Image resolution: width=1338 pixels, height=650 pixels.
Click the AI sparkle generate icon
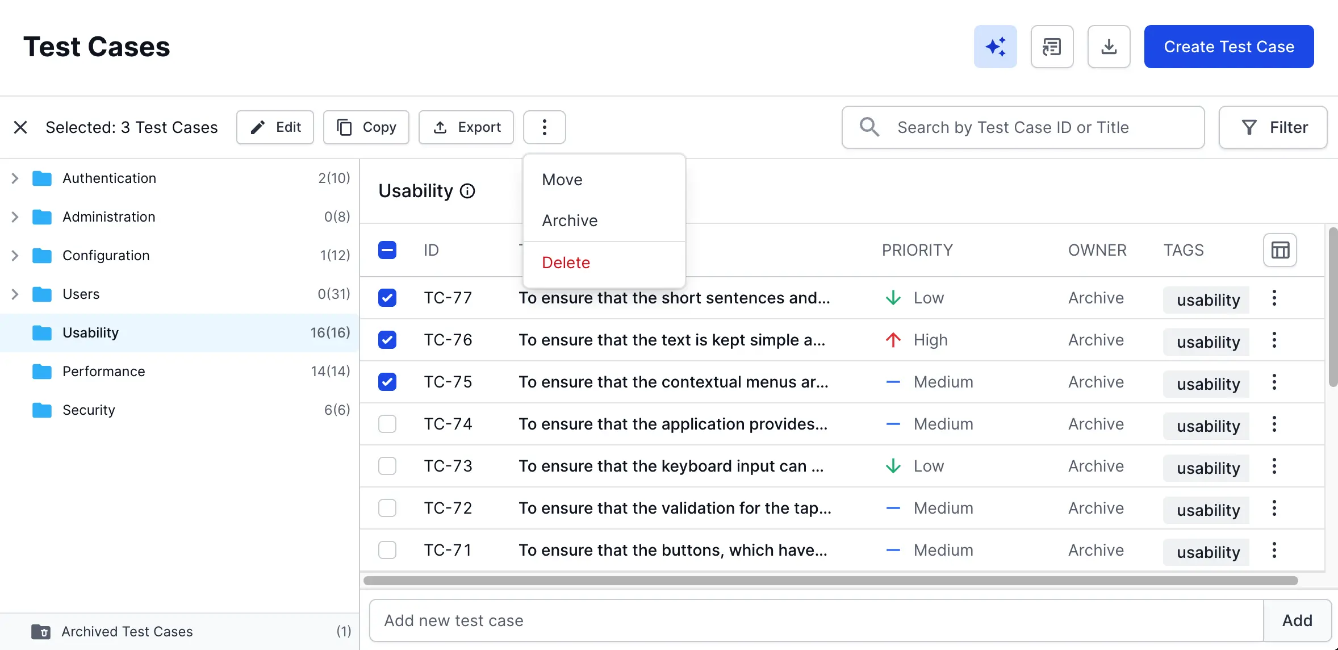995,47
